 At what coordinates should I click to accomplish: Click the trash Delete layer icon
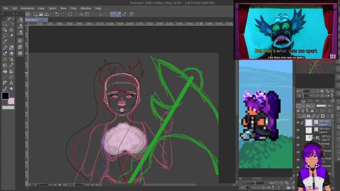coord(332,116)
